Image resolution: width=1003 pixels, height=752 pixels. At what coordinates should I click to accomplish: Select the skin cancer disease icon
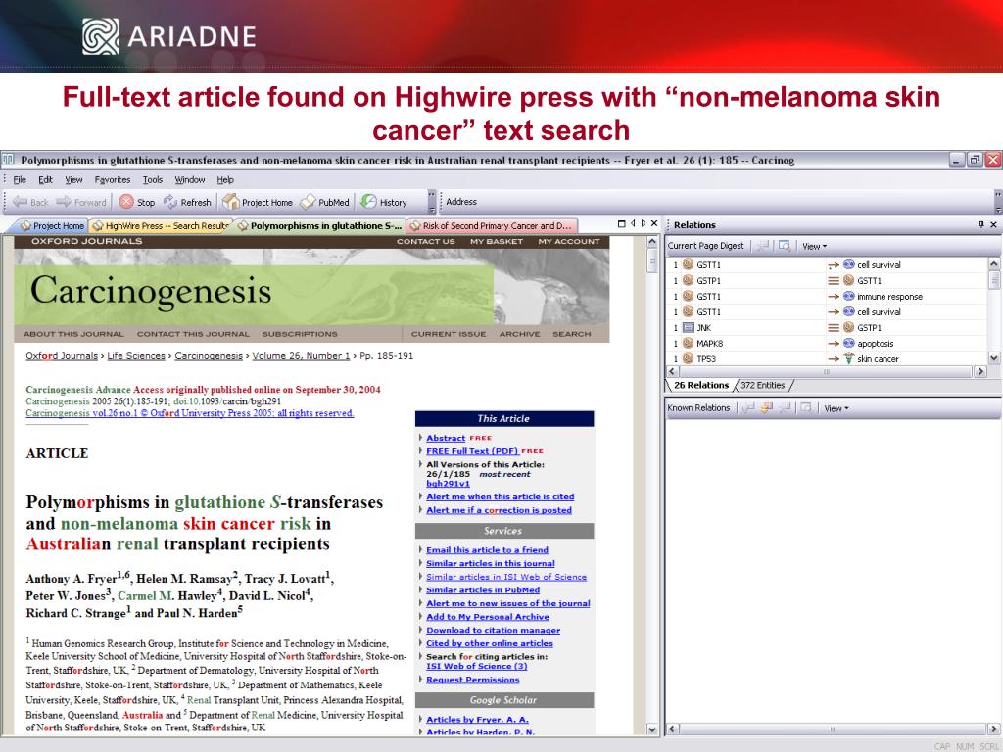click(x=849, y=358)
